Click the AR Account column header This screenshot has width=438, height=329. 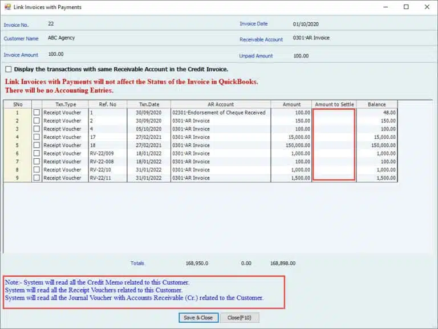pyautogui.click(x=220, y=105)
